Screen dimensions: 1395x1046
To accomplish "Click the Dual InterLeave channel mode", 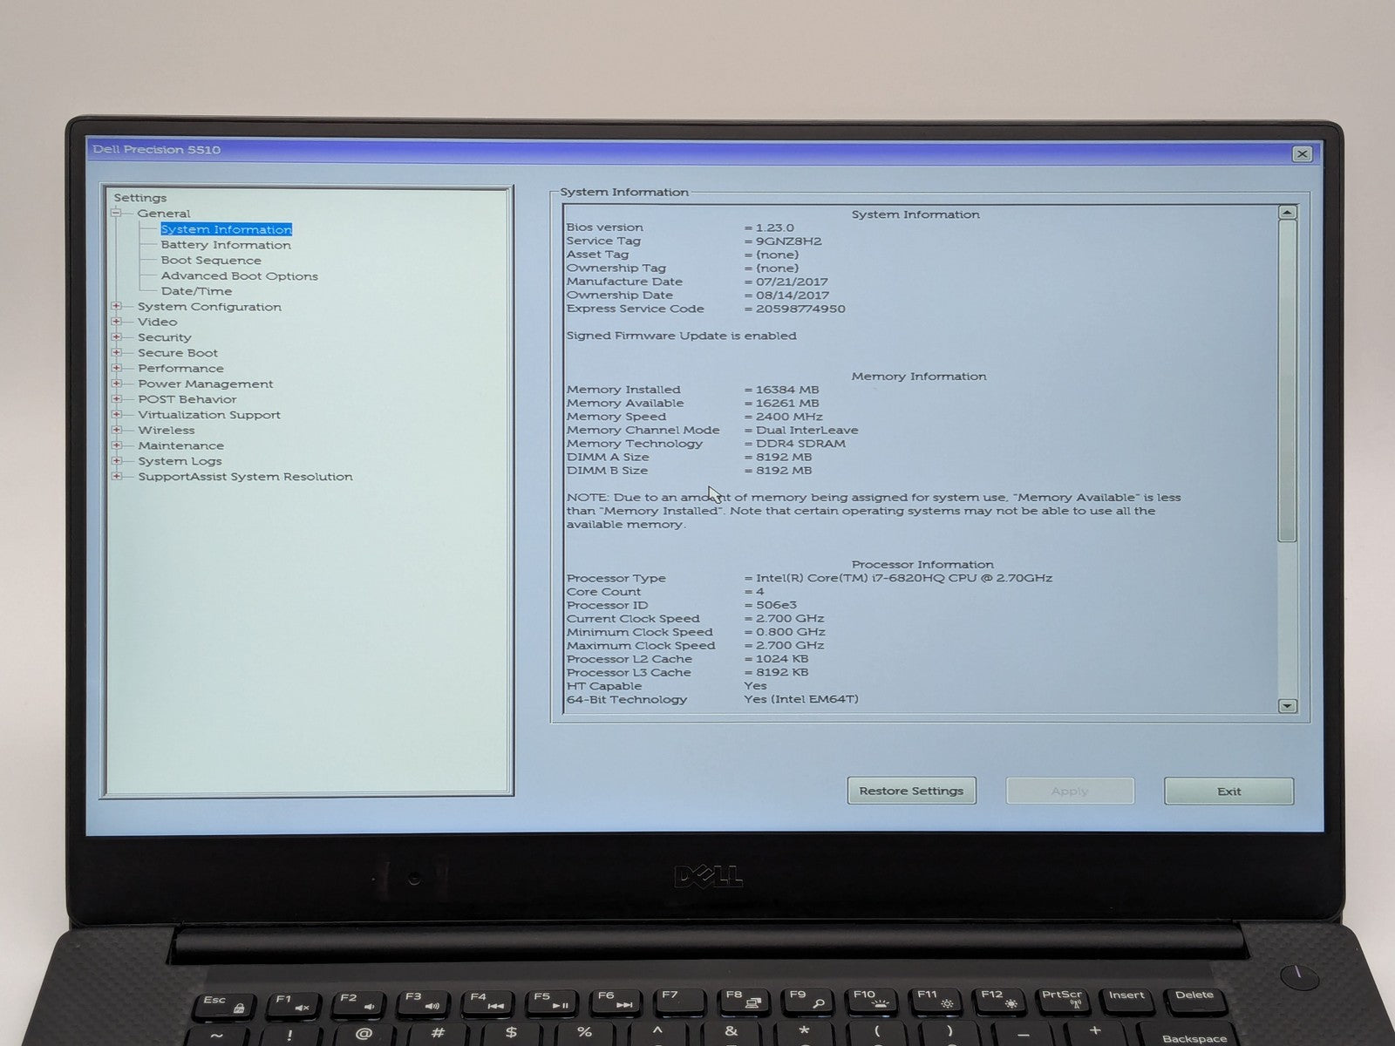I will (x=806, y=431).
